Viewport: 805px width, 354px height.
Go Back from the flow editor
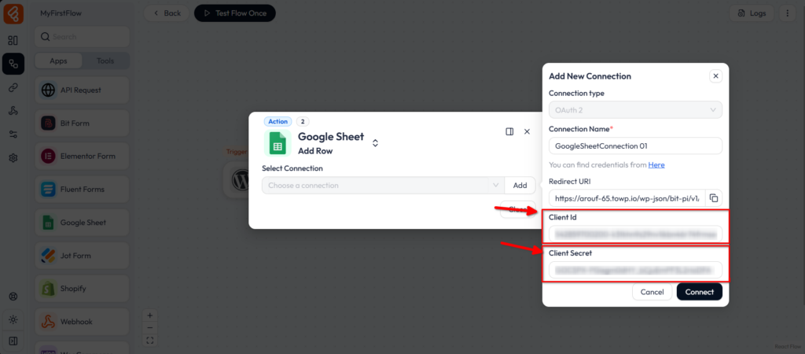[167, 13]
